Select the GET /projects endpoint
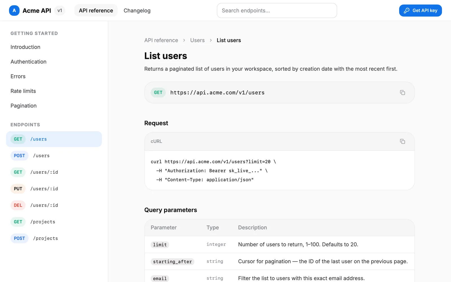The height and width of the screenshot is (282, 451). pos(54,222)
